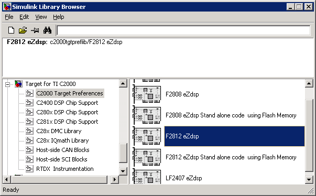Image resolution: width=316 pixels, height=196 pixels.
Task: Close the Simulink Library Browser window
Action: [x=309, y=7]
